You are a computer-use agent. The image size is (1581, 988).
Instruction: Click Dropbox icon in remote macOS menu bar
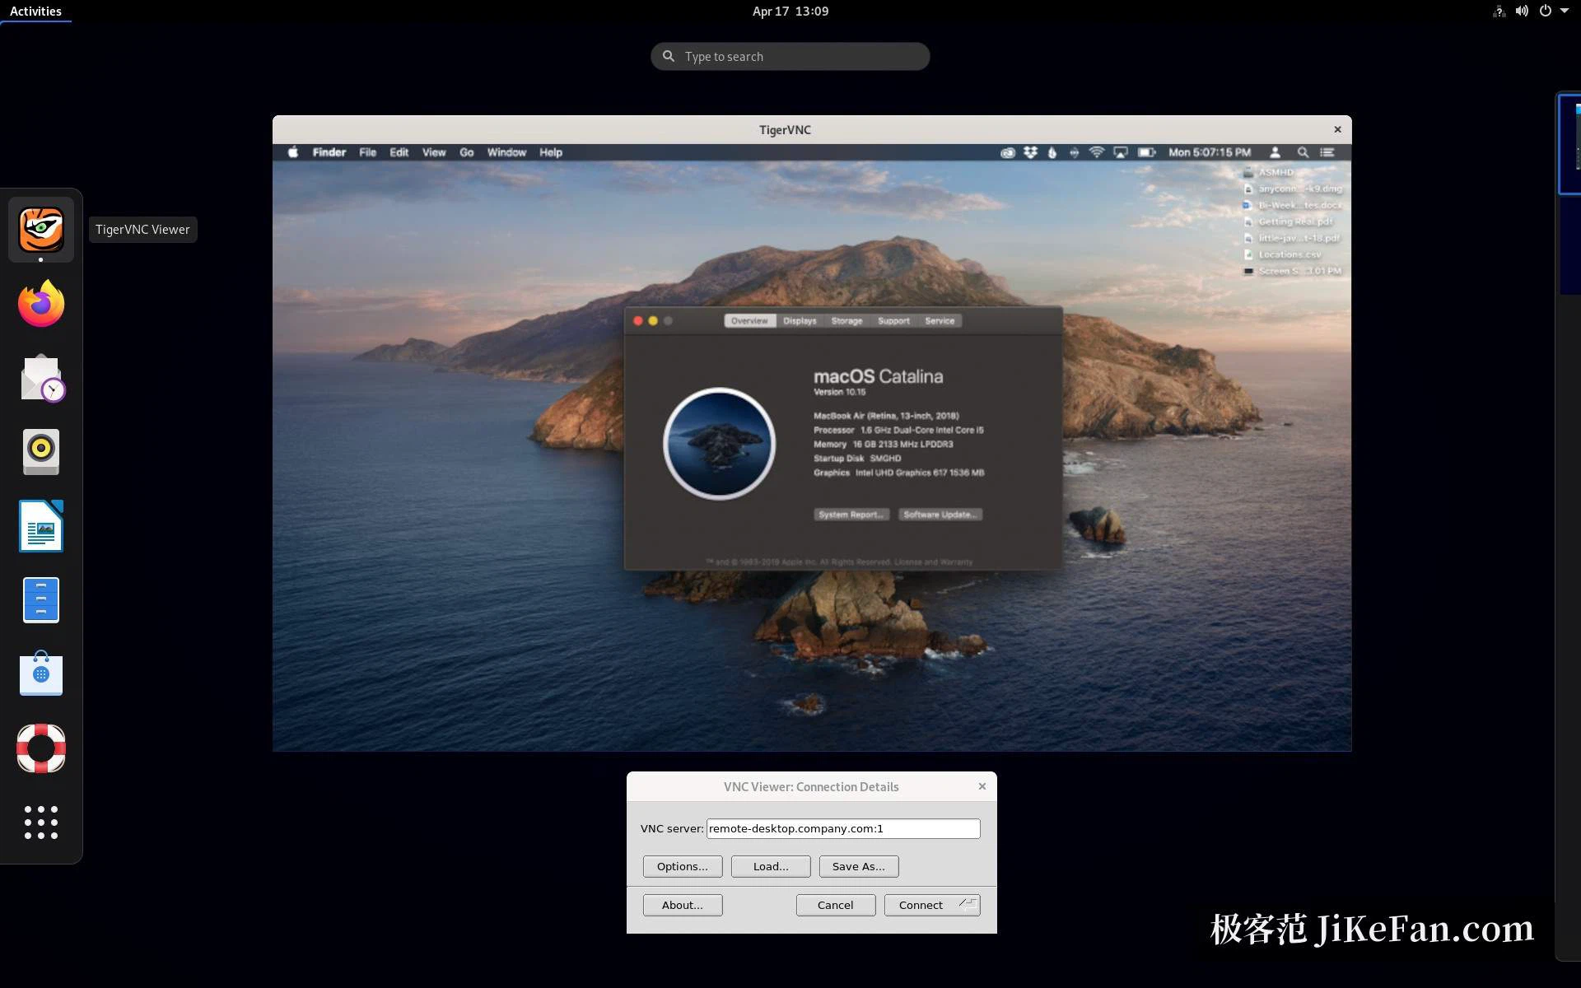tap(1030, 152)
